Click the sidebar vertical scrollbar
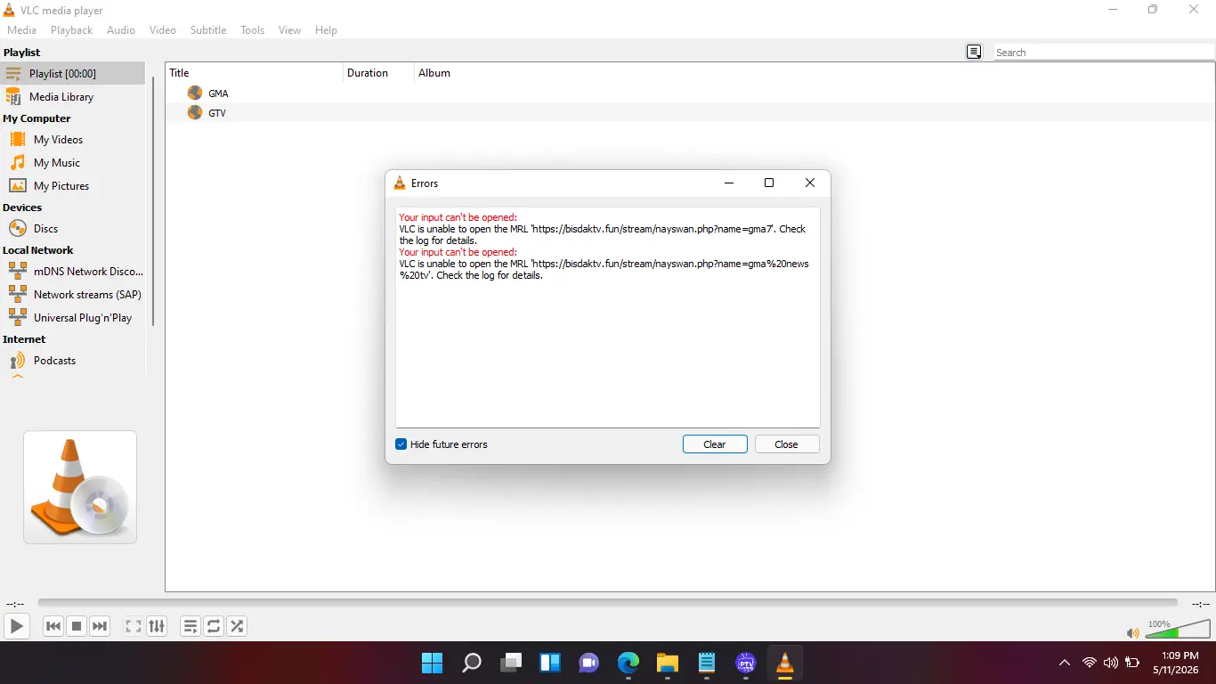Viewport: 1216px width, 684px height. pyautogui.click(x=153, y=201)
